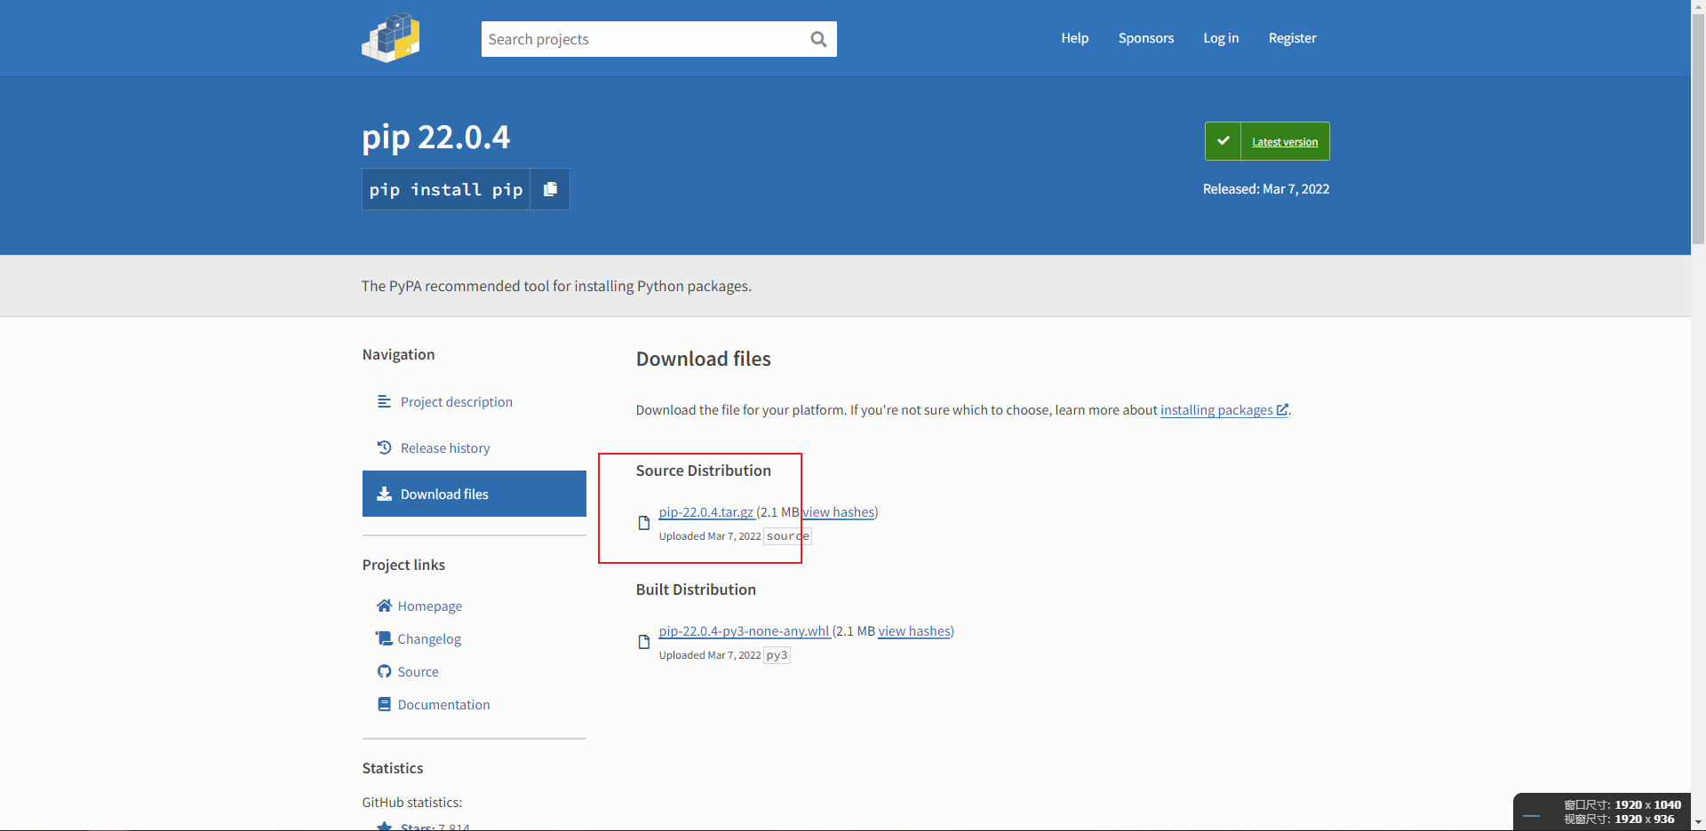Screen dimensions: 1706x831
Task: Click the 'Released: Mar 7, 2022' text
Action: 1266,189
